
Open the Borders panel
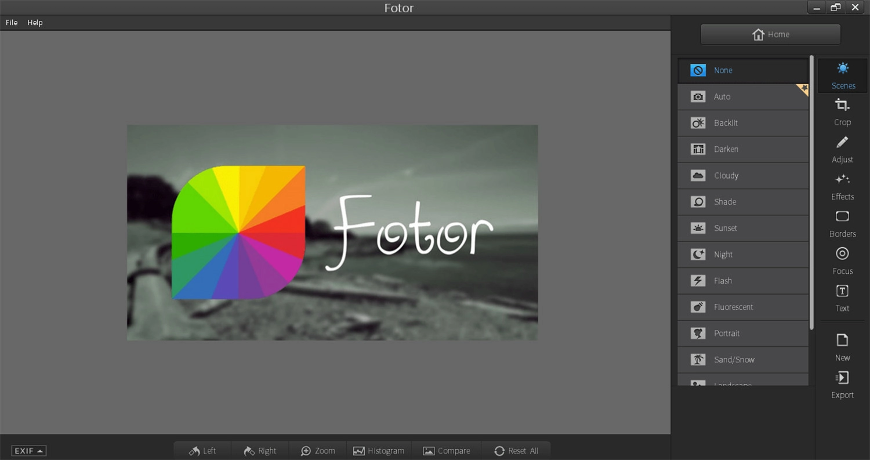843,224
